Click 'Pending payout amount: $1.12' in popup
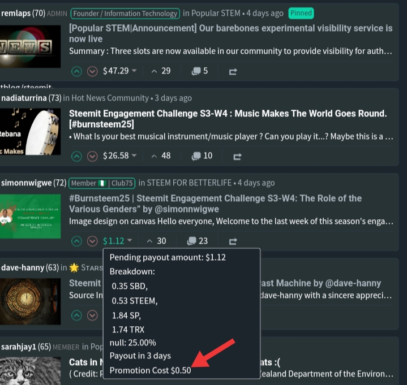407x385 pixels. [x=168, y=257]
